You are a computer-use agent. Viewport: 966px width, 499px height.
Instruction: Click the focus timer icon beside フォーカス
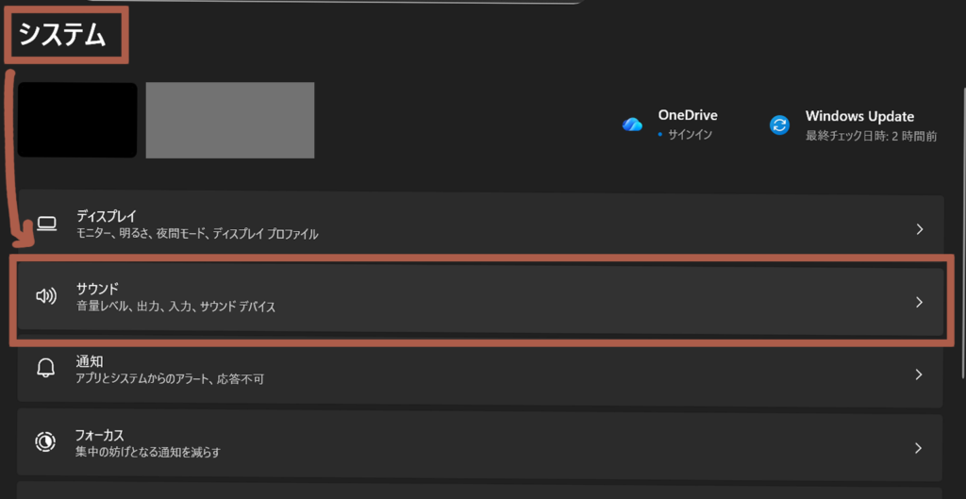click(46, 441)
